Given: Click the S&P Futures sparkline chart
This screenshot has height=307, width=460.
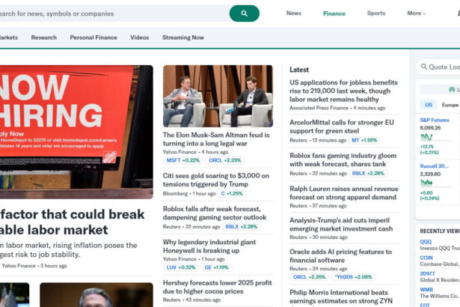Looking at the screenshot, I should [x=426, y=137].
